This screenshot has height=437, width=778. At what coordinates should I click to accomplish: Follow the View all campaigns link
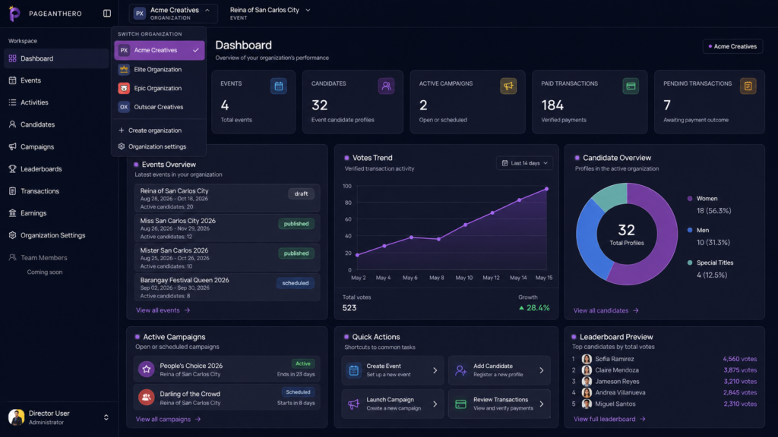[168, 419]
